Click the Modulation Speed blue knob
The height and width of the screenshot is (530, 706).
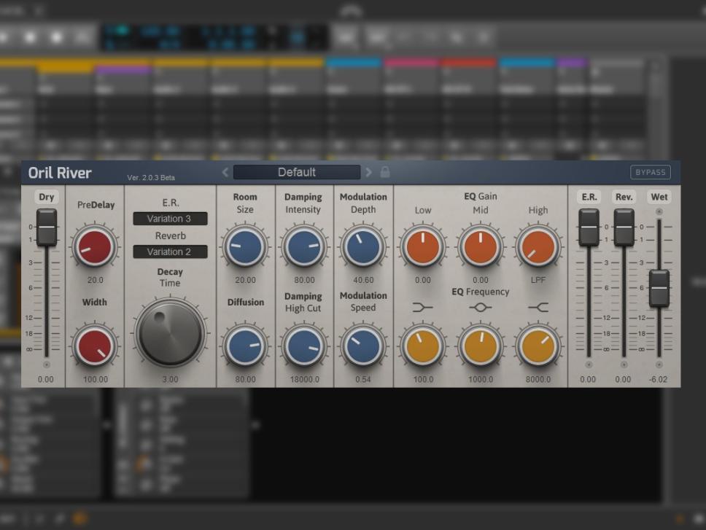click(362, 346)
